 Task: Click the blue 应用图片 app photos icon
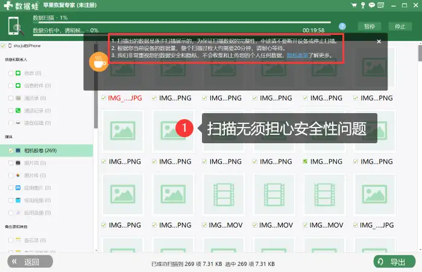pos(18,188)
